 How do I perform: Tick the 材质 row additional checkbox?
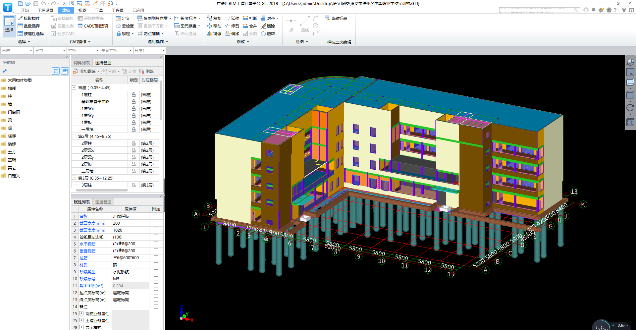(x=156, y=265)
